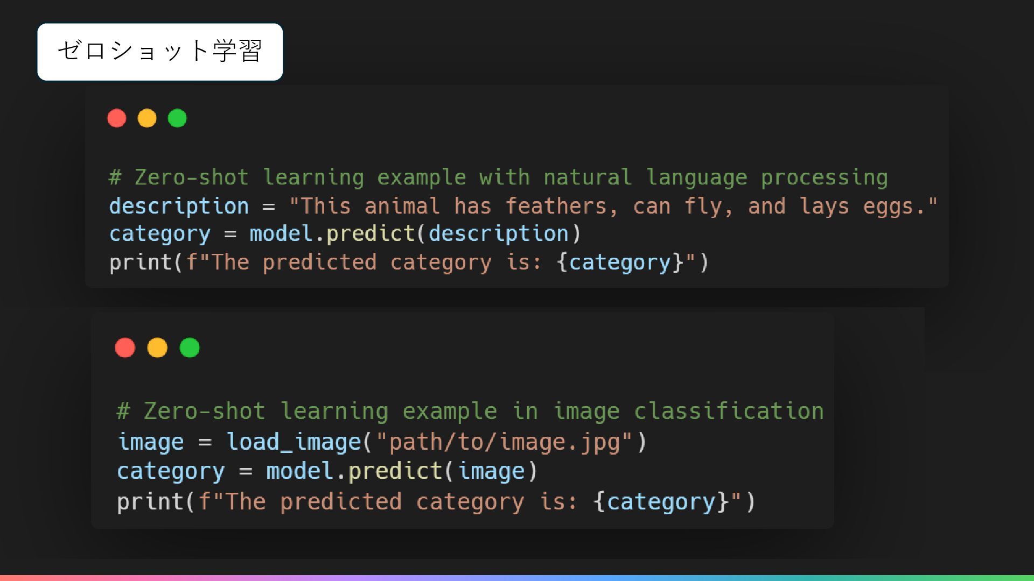Image resolution: width=1034 pixels, height=581 pixels.
Task: Click the red dot in NLP code window
Action: pos(117,118)
